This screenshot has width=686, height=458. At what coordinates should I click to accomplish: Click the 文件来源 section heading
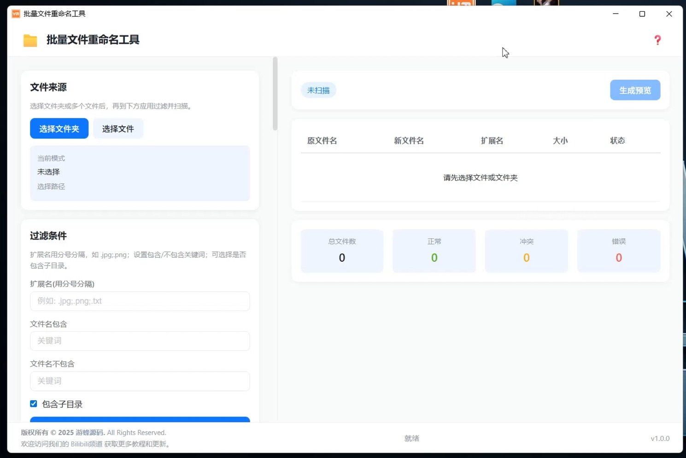48,87
